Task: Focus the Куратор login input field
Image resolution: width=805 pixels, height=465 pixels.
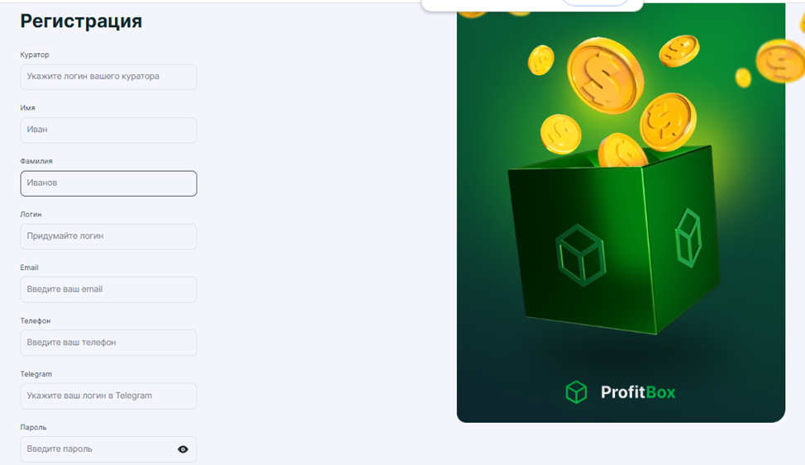Action: [x=108, y=77]
